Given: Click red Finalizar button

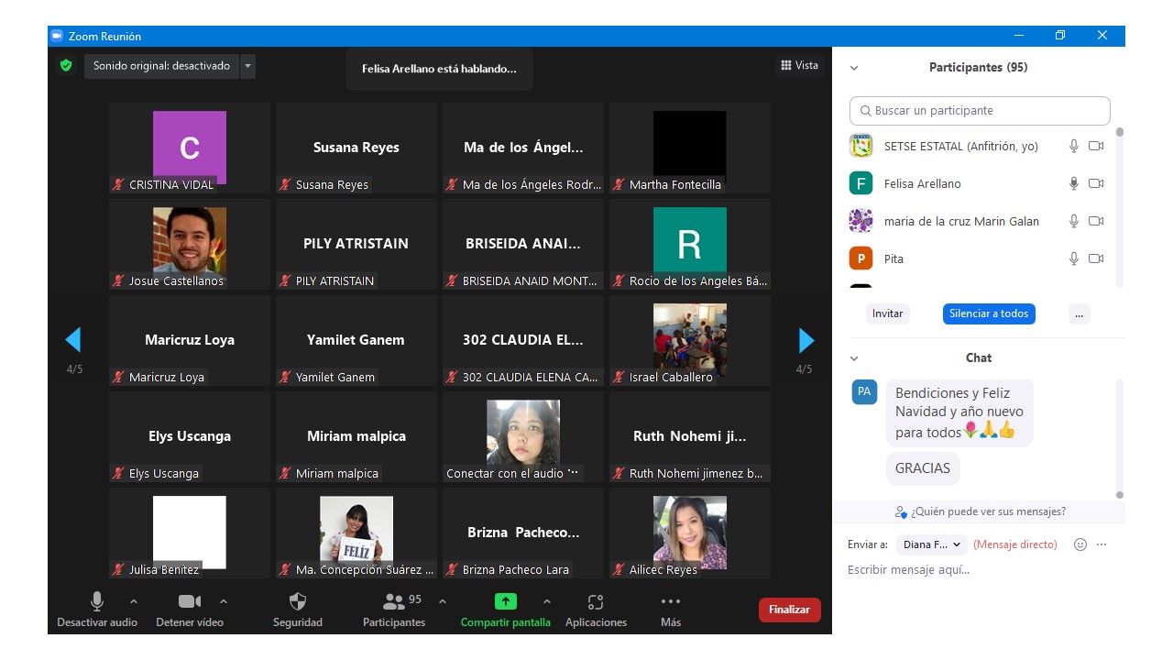Looking at the screenshot, I should coord(789,610).
